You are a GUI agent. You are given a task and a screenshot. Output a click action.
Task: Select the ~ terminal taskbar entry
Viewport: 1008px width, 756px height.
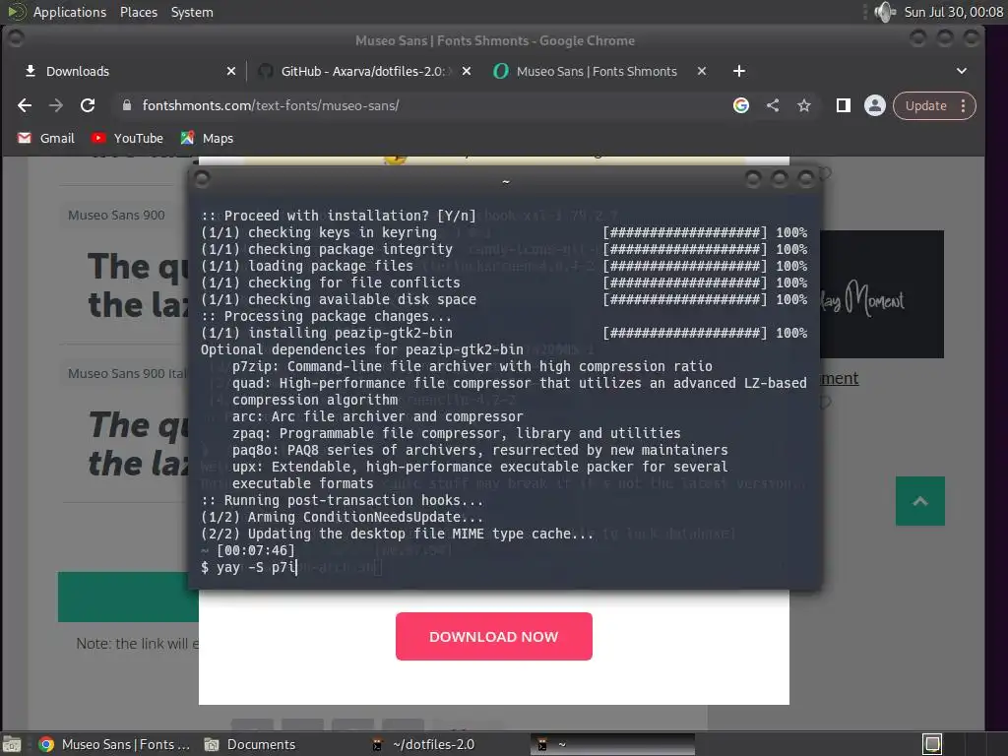(613, 744)
